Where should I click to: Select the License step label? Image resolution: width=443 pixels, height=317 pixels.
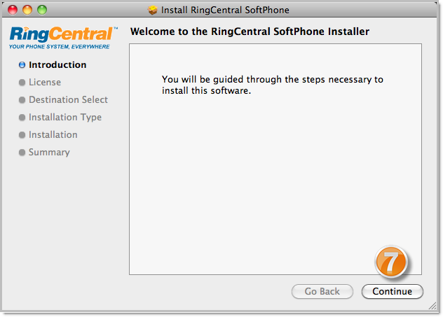(45, 82)
